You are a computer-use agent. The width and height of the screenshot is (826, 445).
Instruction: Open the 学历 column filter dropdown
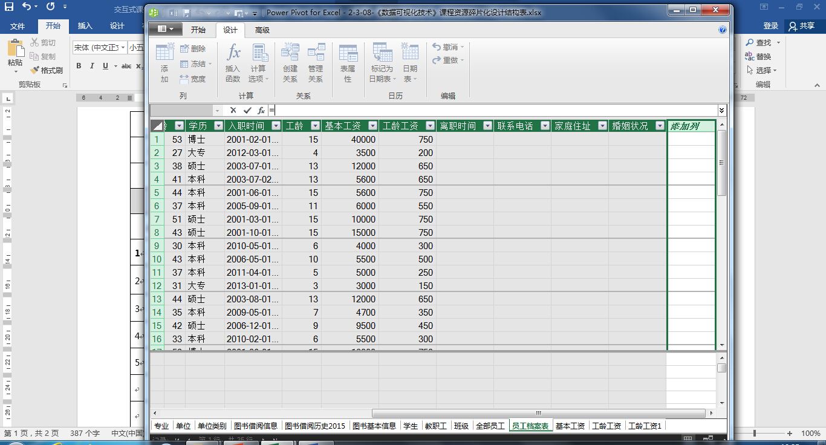pos(218,126)
